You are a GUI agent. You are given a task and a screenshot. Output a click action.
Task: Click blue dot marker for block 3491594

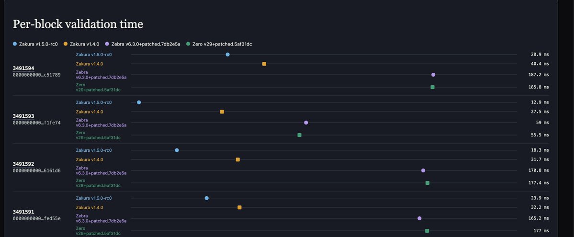(228, 55)
